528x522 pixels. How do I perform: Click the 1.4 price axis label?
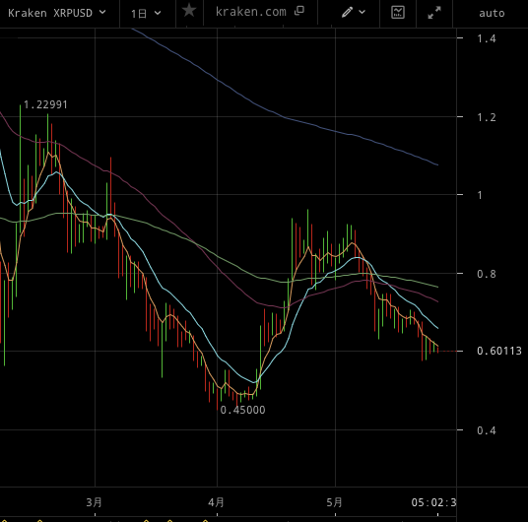point(487,38)
